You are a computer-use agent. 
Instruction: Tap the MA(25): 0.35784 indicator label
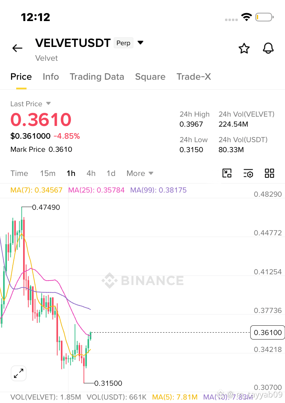(96, 190)
